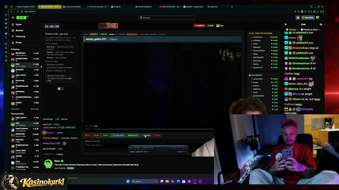
Task: Open File Explorer from taskbar
Action: click(x=167, y=181)
